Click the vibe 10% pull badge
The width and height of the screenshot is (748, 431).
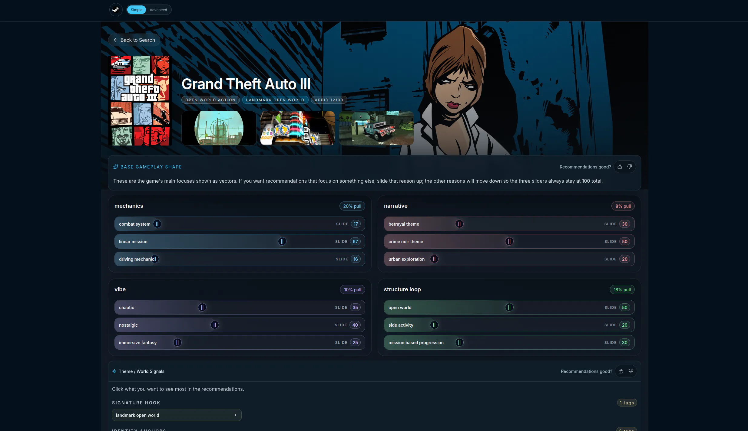[x=352, y=289]
